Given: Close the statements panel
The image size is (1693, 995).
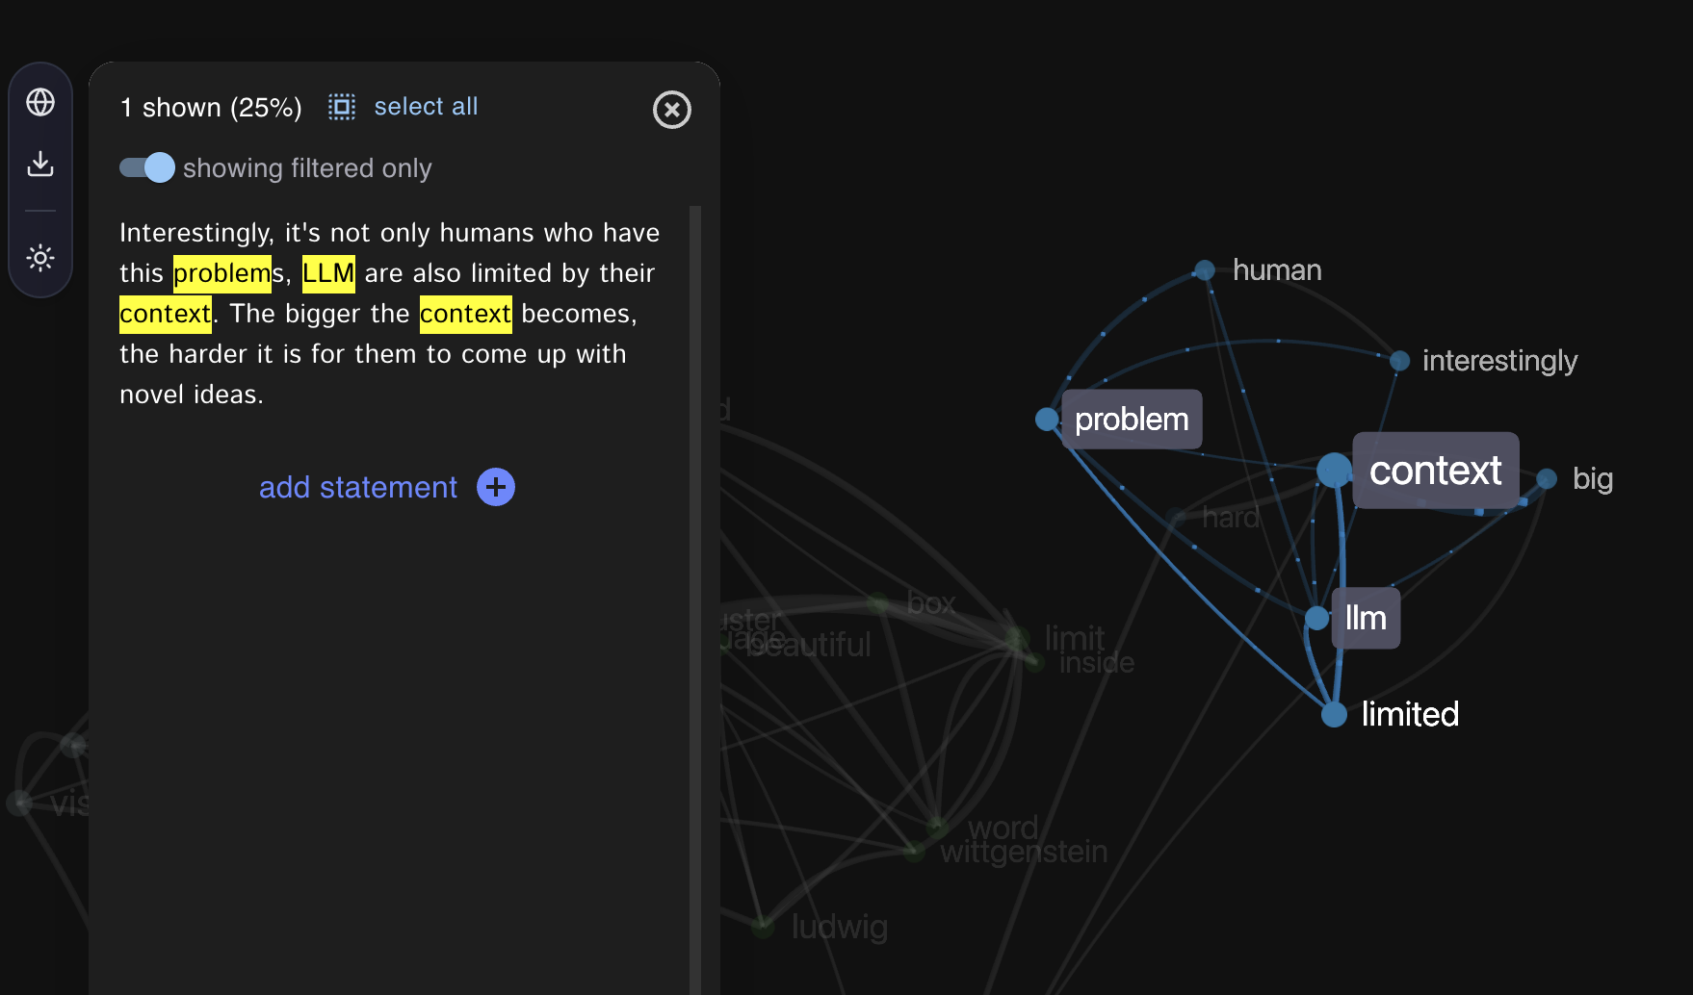Looking at the screenshot, I should pyautogui.click(x=672, y=110).
